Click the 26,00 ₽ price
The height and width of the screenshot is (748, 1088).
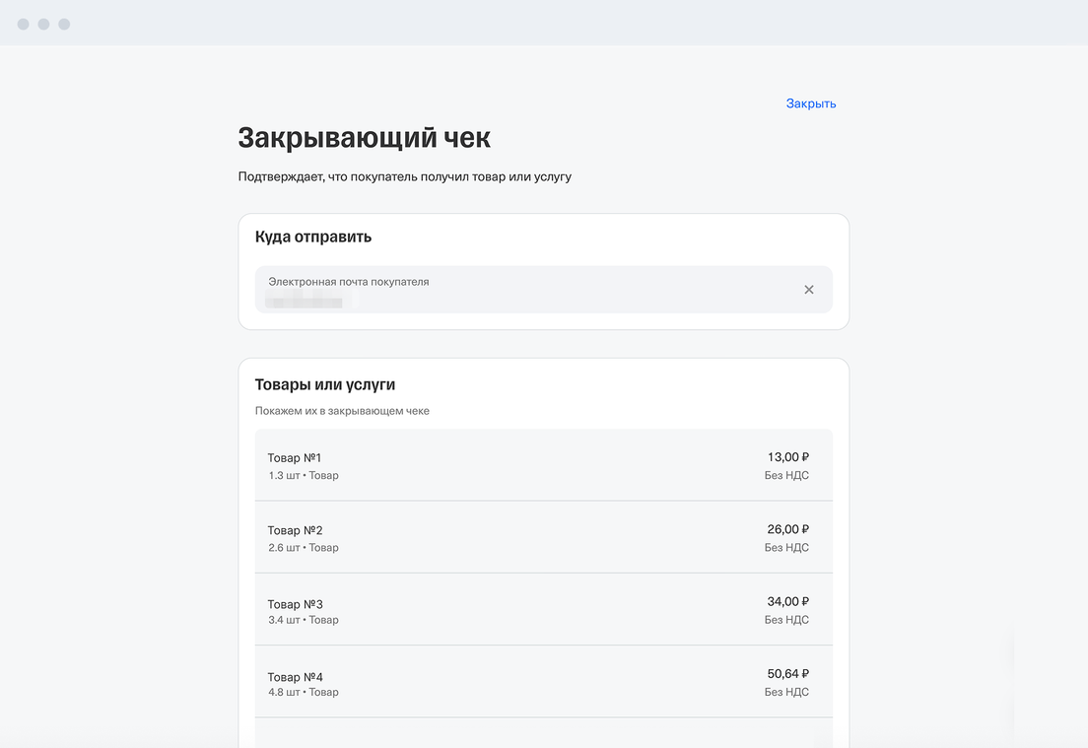pyautogui.click(x=787, y=529)
